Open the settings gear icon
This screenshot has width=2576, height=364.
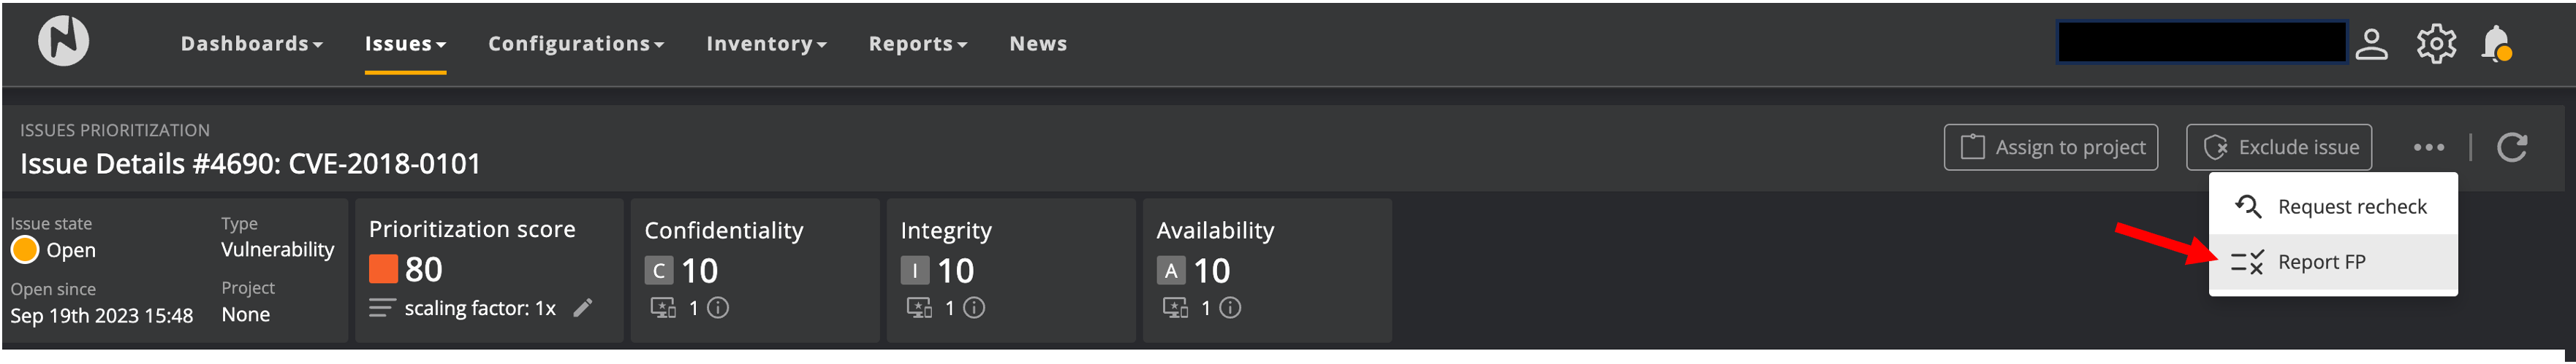coord(2436,44)
